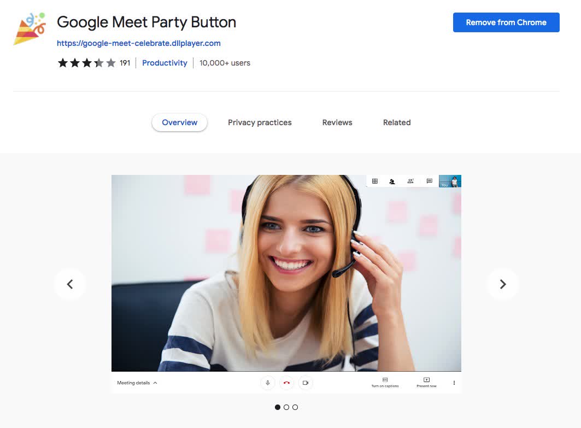Click the Meet grid layout icon

click(x=375, y=181)
